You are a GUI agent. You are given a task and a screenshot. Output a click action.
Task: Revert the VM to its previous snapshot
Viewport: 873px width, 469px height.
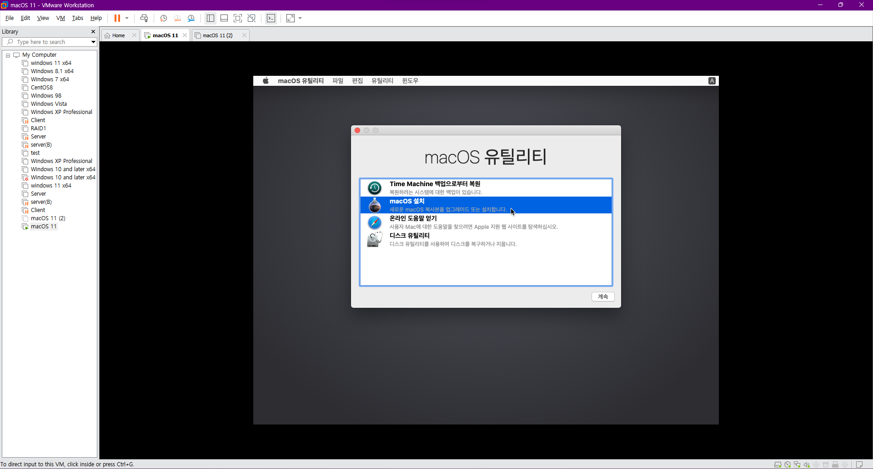[x=177, y=18]
